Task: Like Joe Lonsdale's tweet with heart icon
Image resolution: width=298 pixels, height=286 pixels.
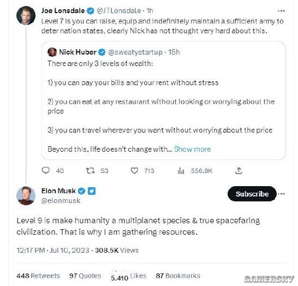Action: pos(134,171)
